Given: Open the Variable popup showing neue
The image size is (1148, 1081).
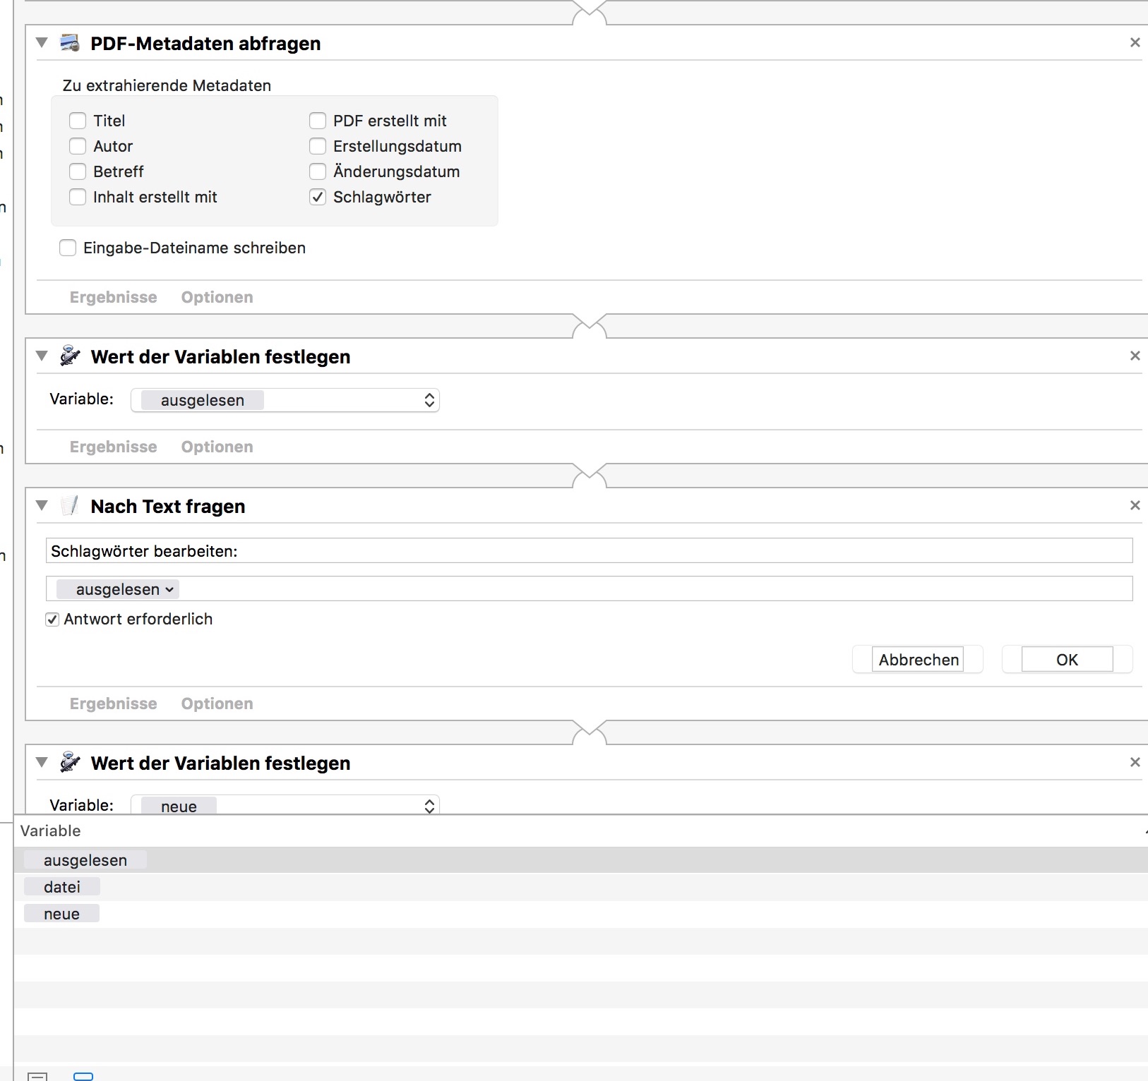Looking at the screenshot, I should 285,806.
